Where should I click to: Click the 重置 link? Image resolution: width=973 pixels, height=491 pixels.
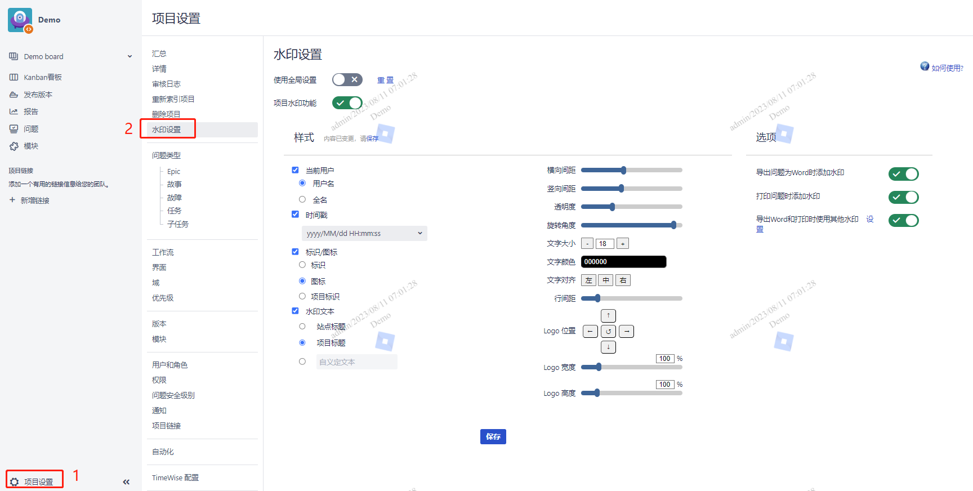coord(385,81)
